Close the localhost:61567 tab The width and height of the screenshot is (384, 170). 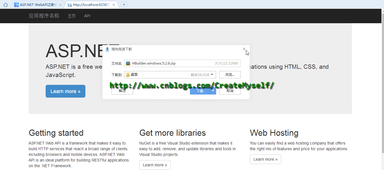[114, 5]
